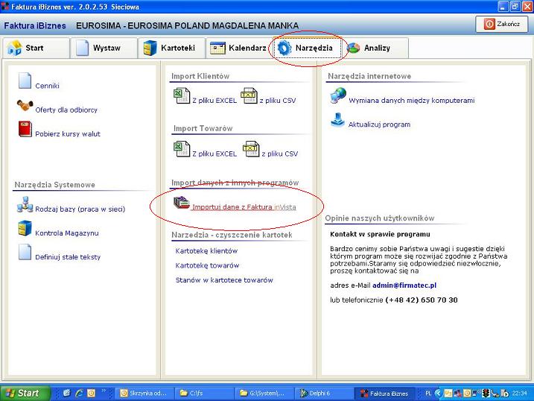Viewport: 534px width, 401px height.
Task: Click the cabinet icon for Kontrola Magazynu
Action: (25, 229)
